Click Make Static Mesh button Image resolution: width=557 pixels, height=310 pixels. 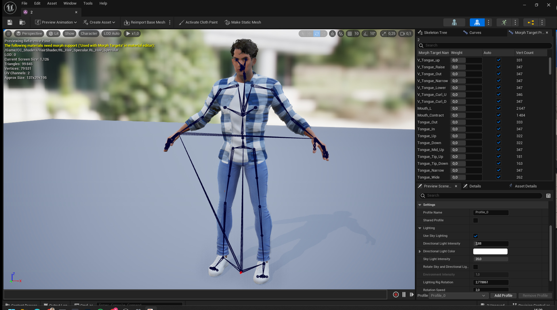click(243, 22)
